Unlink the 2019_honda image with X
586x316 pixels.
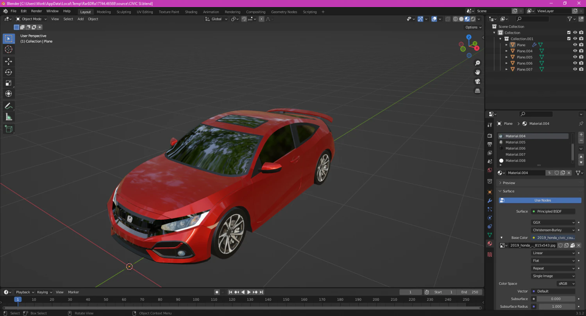click(x=579, y=246)
